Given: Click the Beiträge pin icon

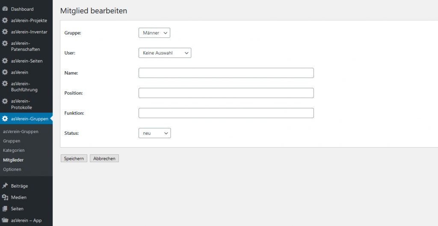Looking at the screenshot, I should (x=5, y=186).
